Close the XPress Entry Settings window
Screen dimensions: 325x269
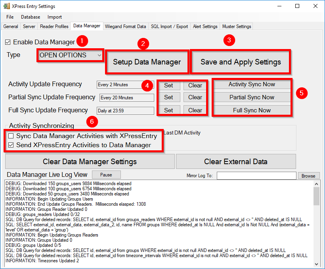[315, 6]
